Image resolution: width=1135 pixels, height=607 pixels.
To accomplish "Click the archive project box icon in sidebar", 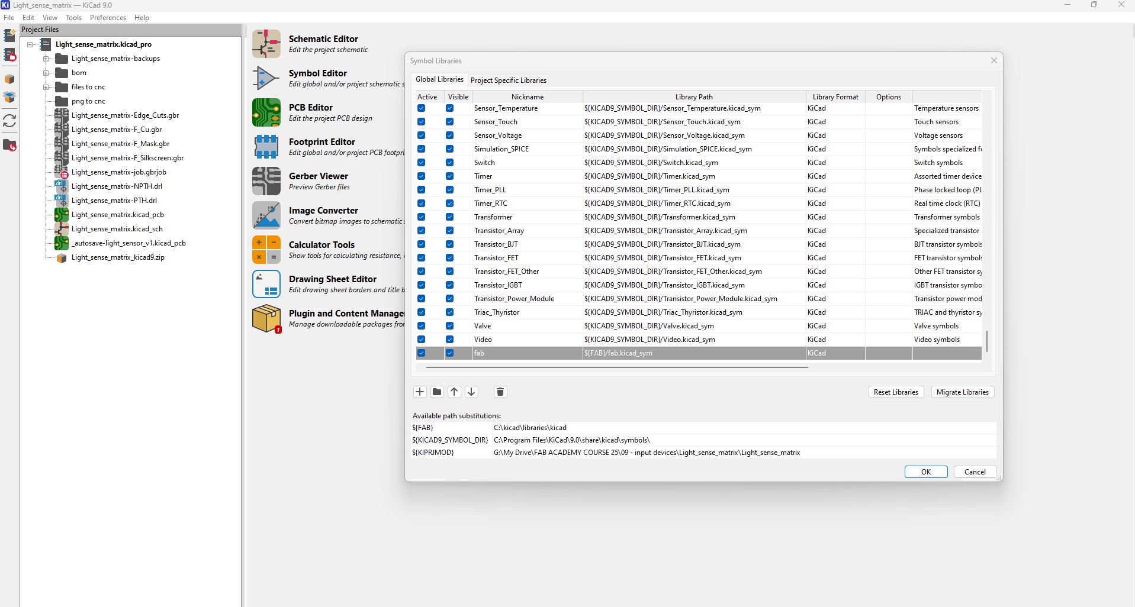I will point(9,79).
